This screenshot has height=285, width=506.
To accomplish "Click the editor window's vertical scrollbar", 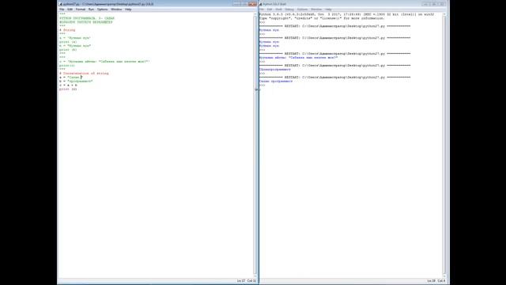I will (255, 145).
